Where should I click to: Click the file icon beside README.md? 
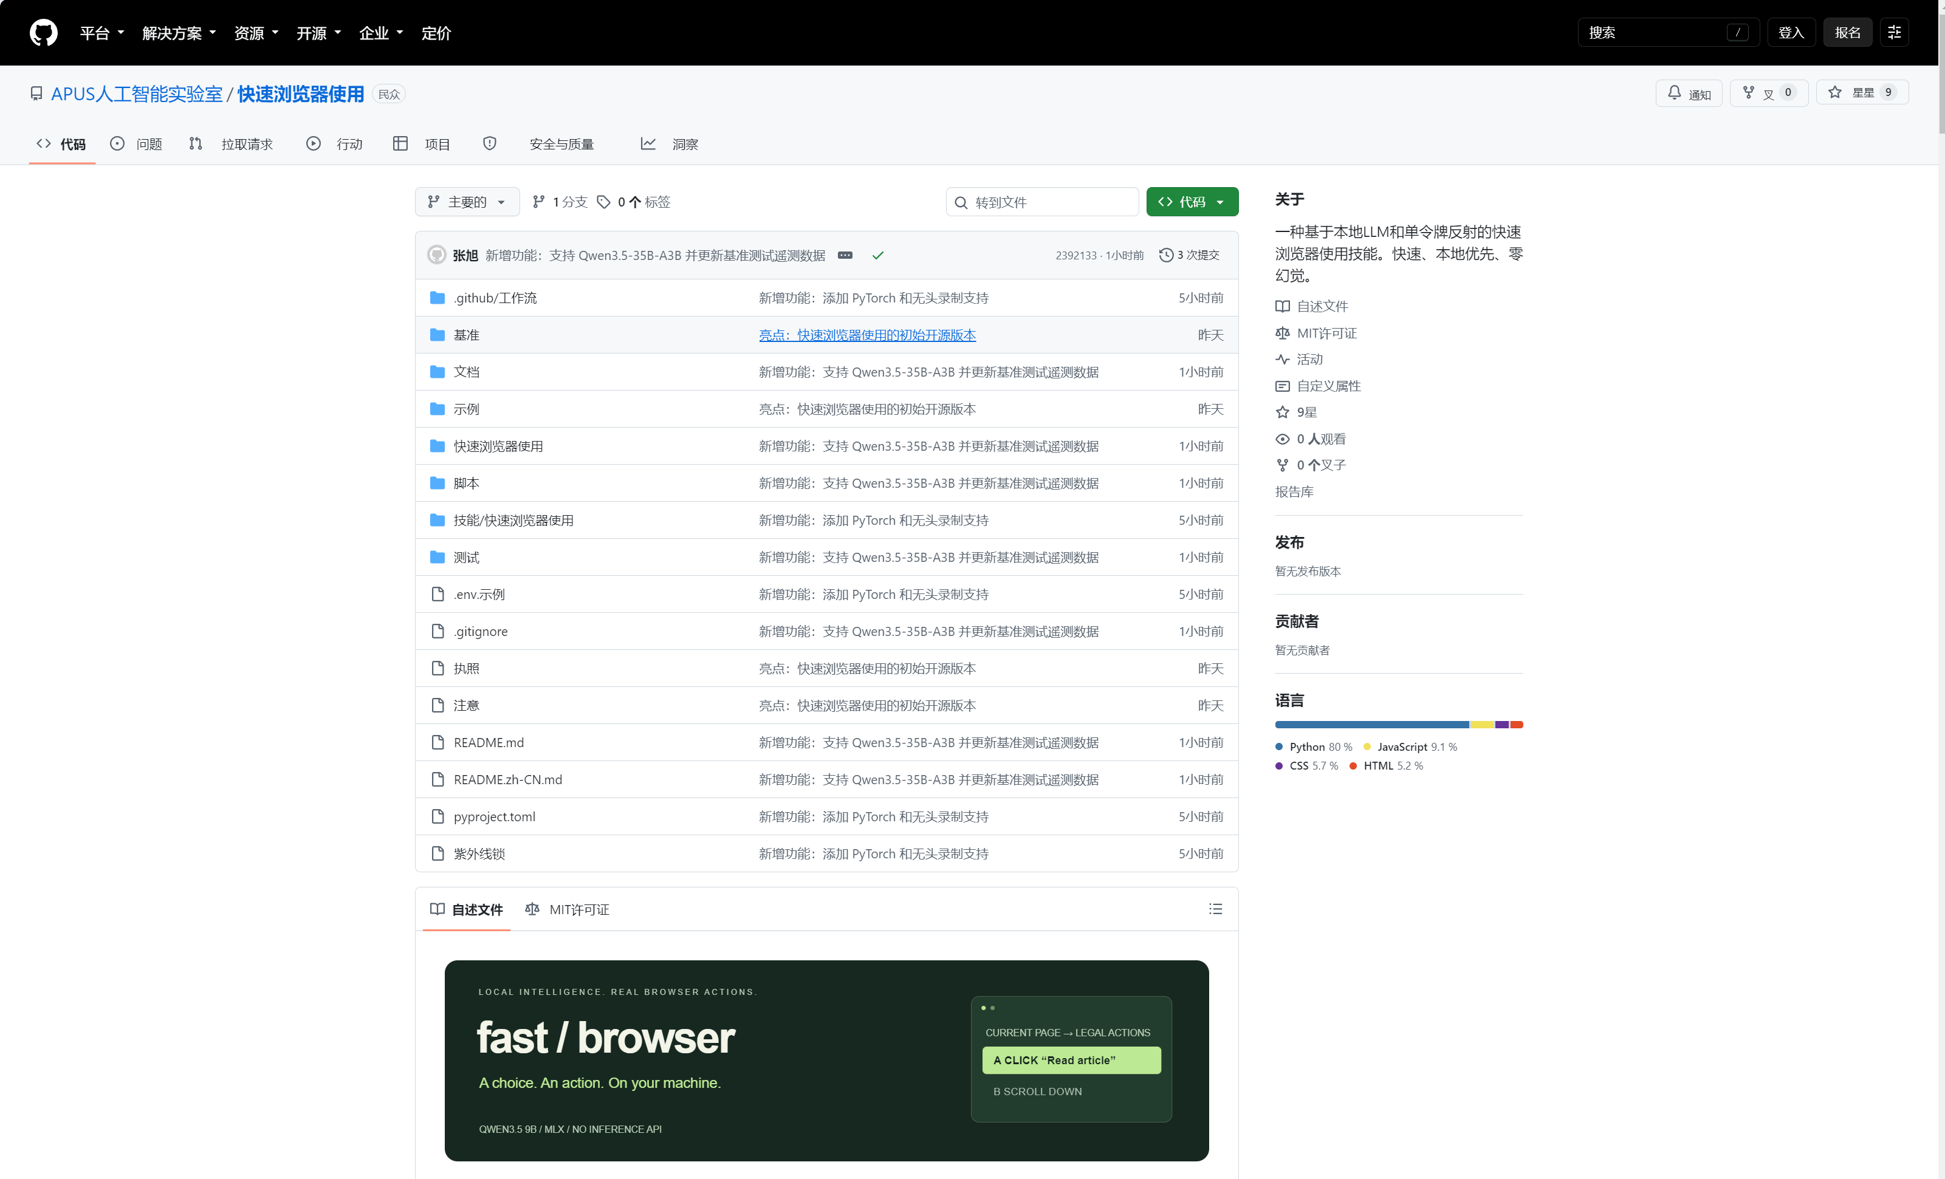437,743
